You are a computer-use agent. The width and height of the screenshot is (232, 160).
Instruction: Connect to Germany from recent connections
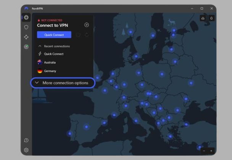(50, 71)
